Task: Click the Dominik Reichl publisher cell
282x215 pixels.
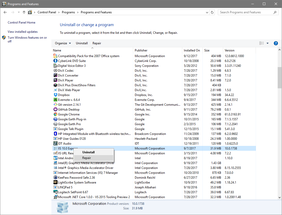Action: 145,178
